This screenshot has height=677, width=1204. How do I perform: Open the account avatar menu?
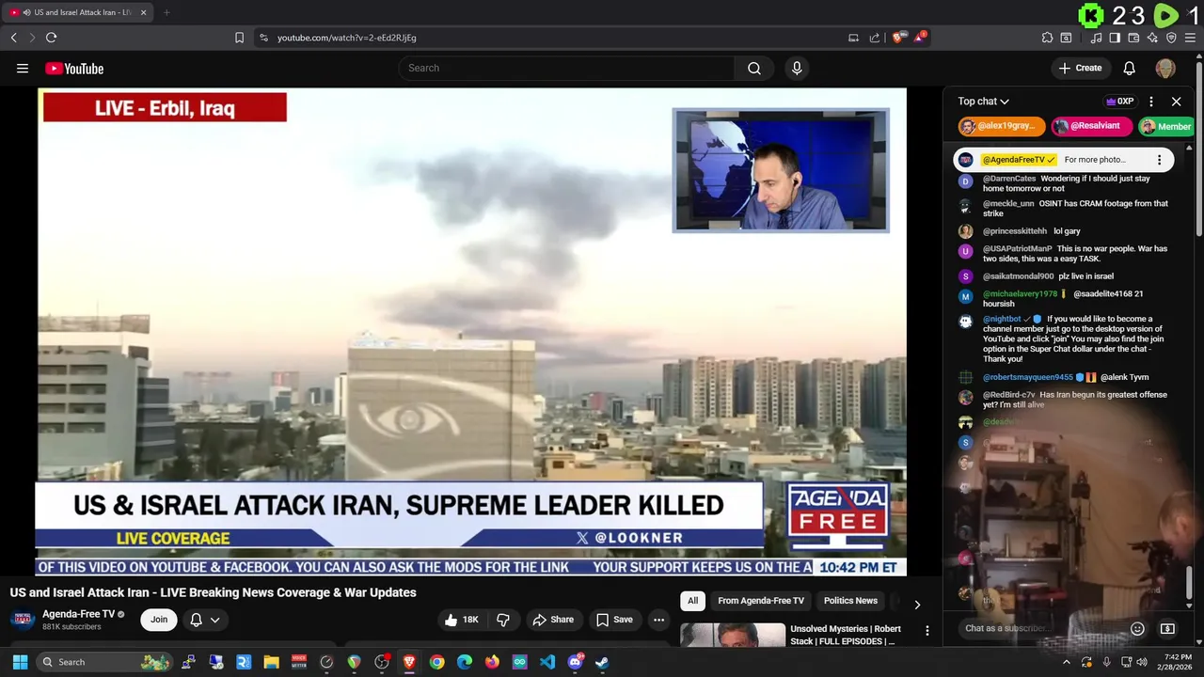[x=1165, y=68]
